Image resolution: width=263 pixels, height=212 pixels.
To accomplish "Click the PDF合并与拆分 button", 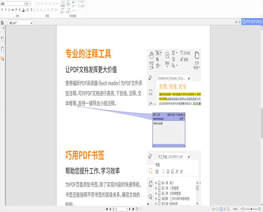I will click(x=252, y=22).
